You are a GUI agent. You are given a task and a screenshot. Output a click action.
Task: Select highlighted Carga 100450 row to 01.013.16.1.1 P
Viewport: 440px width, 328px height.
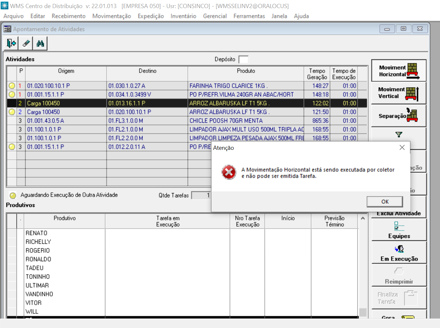click(x=187, y=103)
